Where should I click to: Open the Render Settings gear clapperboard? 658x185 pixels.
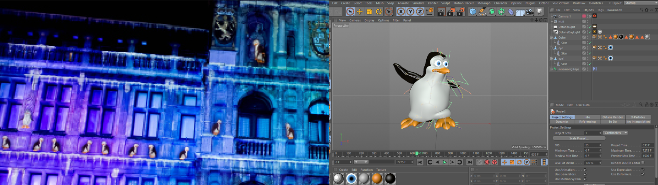(x=460, y=12)
